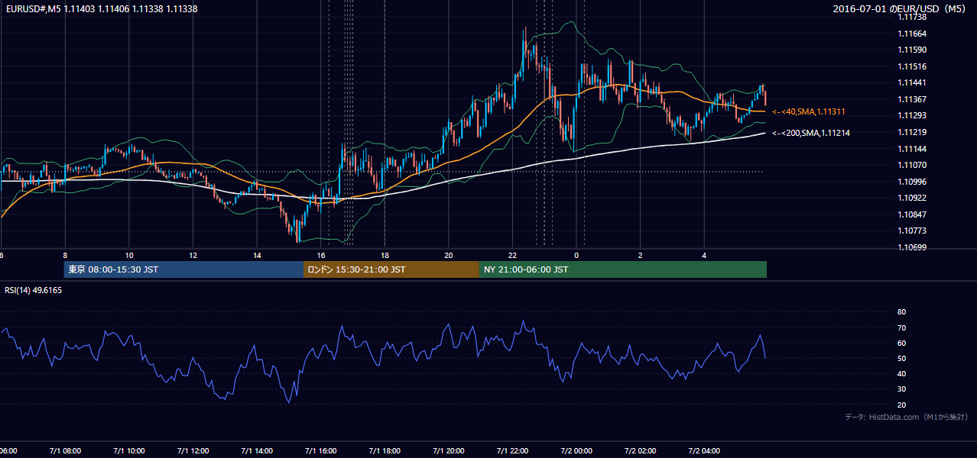Click the 7/2 00:00 time axis label
The height and width of the screenshot is (458, 977).
[x=576, y=450]
